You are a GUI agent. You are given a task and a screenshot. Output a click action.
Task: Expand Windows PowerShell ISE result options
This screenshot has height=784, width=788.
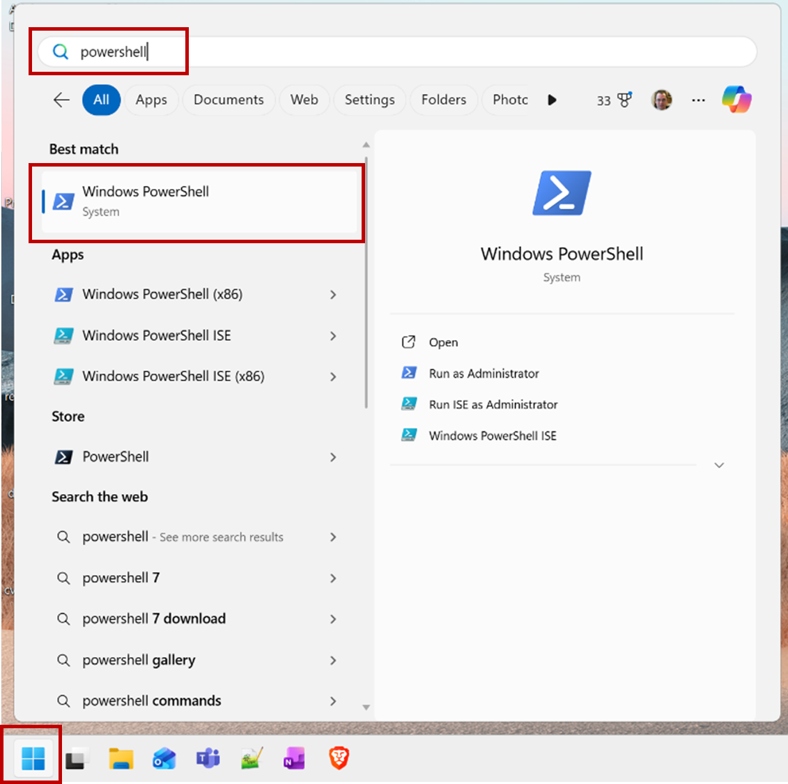tap(333, 336)
